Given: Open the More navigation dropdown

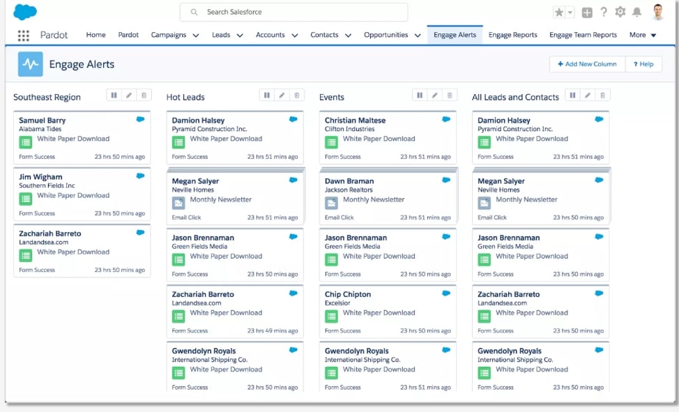Looking at the screenshot, I should tap(643, 35).
